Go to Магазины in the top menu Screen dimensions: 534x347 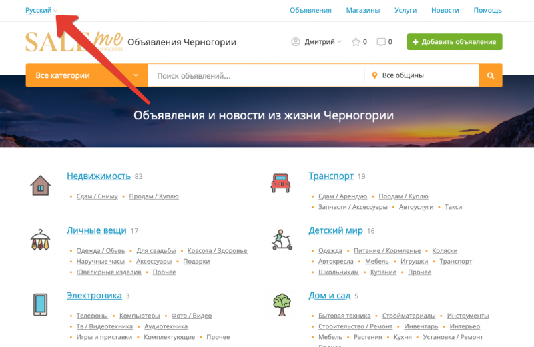[363, 11]
